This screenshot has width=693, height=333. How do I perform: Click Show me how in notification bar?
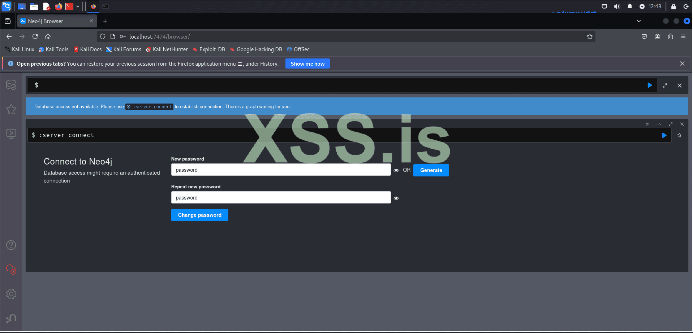pos(307,64)
